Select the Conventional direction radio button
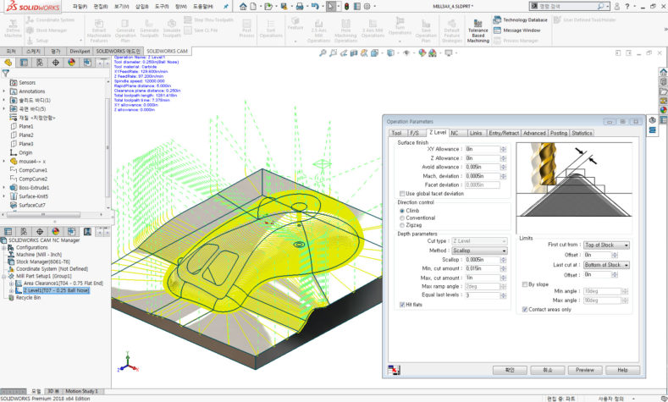Viewport: 668px width, 402px height. 402,218
